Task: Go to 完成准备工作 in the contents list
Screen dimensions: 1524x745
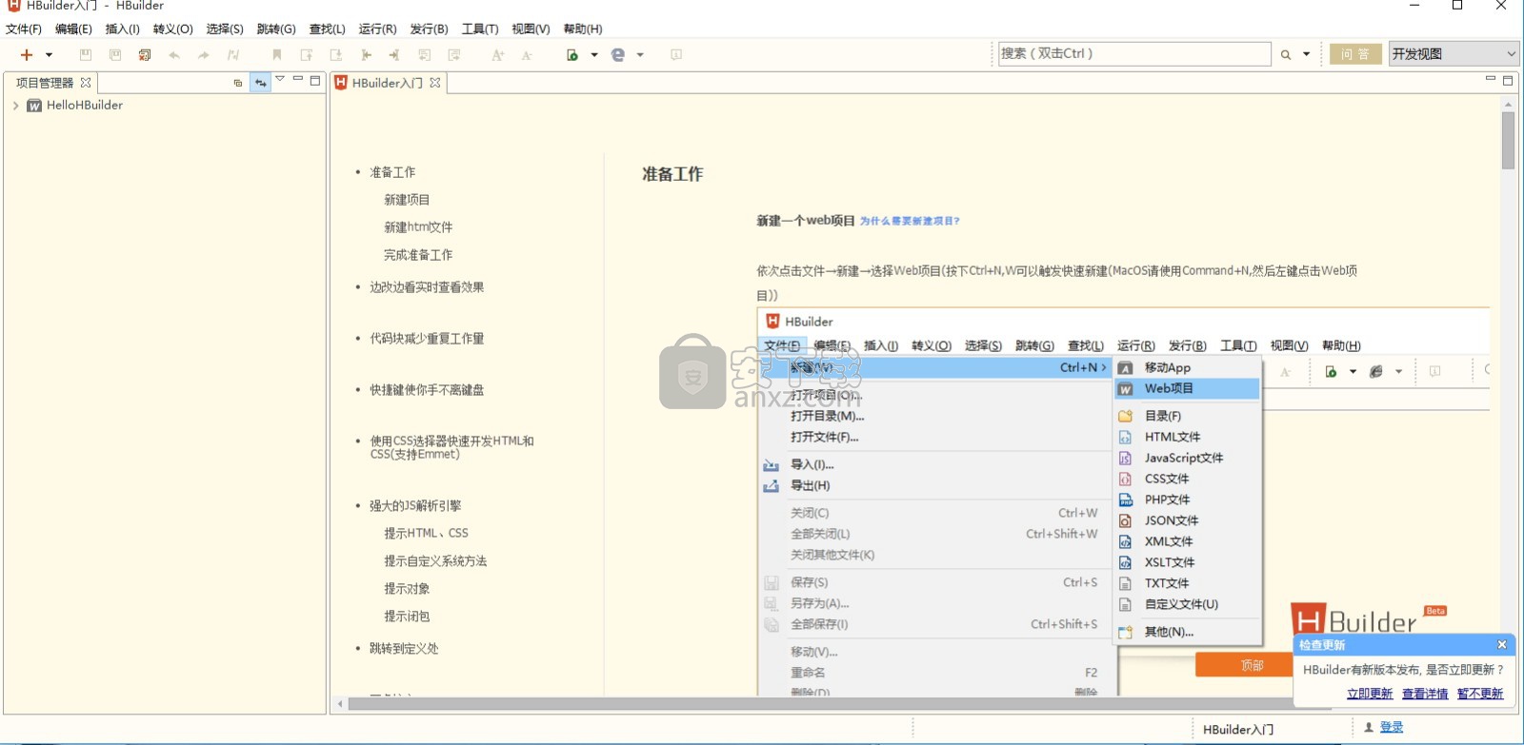Action: 418,255
